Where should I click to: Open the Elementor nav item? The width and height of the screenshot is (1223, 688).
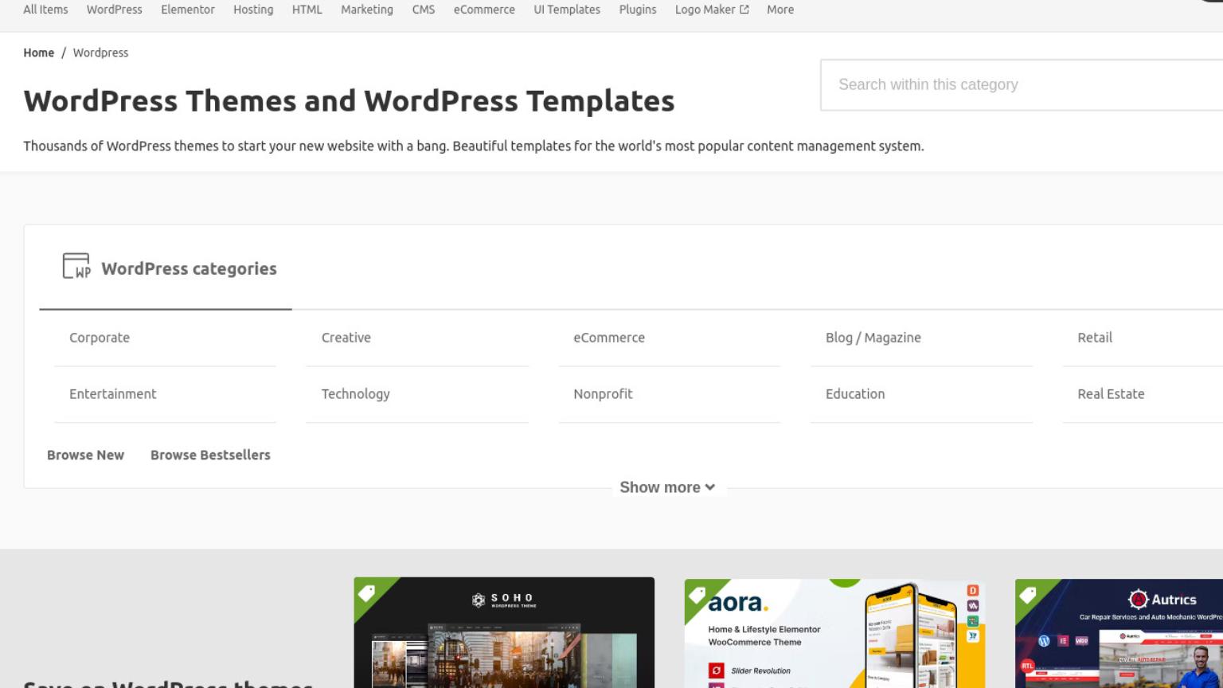click(x=187, y=10)
